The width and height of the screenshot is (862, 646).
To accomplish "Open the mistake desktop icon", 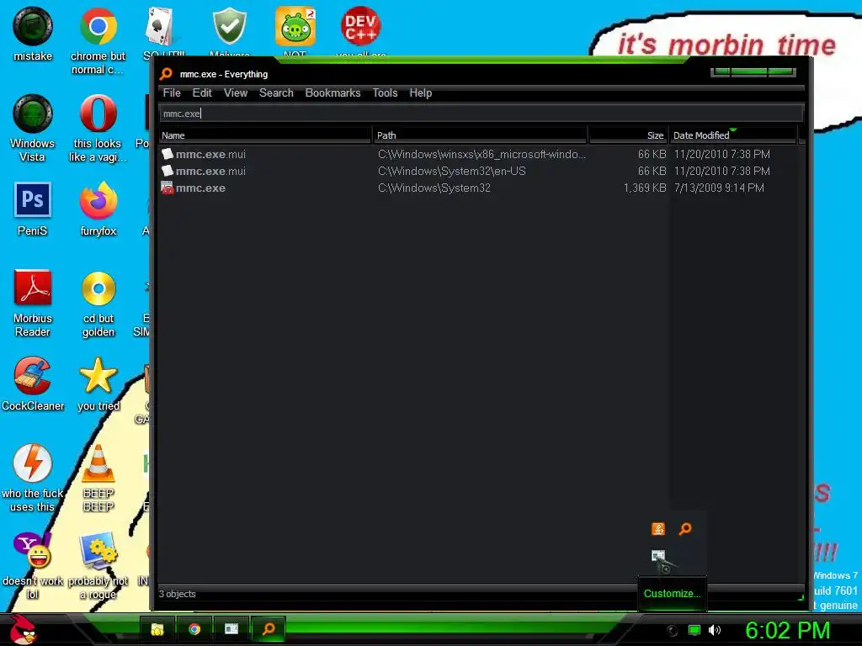I will [x=33, y=26].
